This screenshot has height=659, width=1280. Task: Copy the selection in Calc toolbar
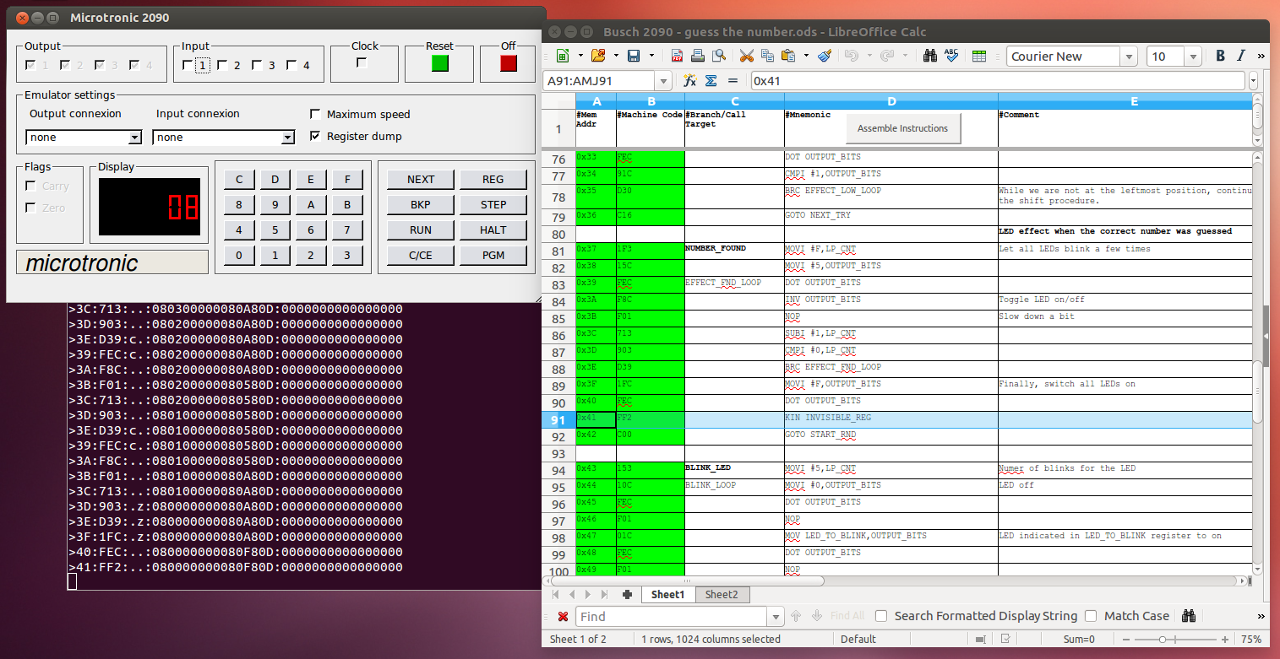point(767,56)
